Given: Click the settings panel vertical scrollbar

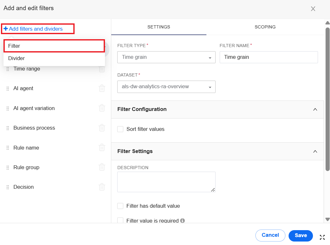Looking at the screenshot, I should point(327,99).
